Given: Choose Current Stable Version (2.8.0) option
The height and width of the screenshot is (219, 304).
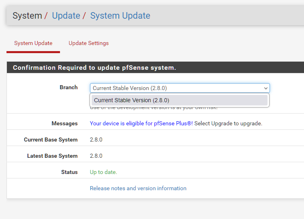Looking at the screenshot, I should pos(180,100).
